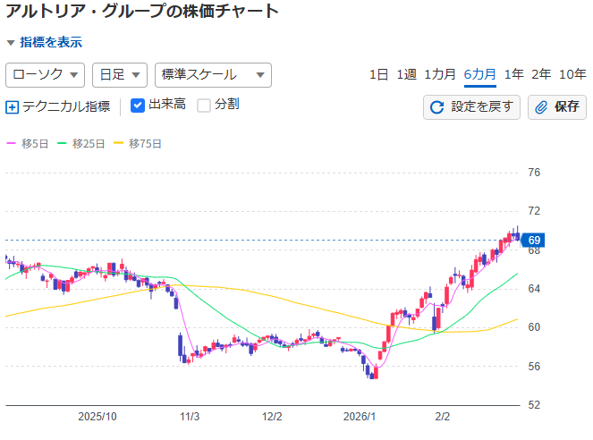Click the blue 69 current price label
The width and height of the screenshot is (593, 440).
[x=533, y=241]
